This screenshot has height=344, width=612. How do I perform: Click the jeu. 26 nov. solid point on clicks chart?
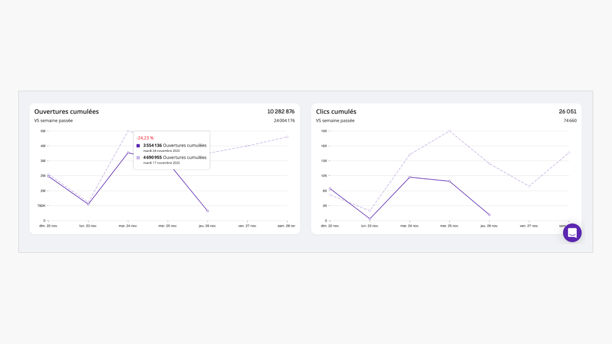click(489, 215)
